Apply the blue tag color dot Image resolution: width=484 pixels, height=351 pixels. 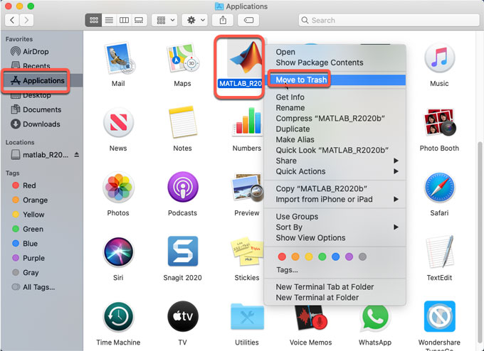335,256
